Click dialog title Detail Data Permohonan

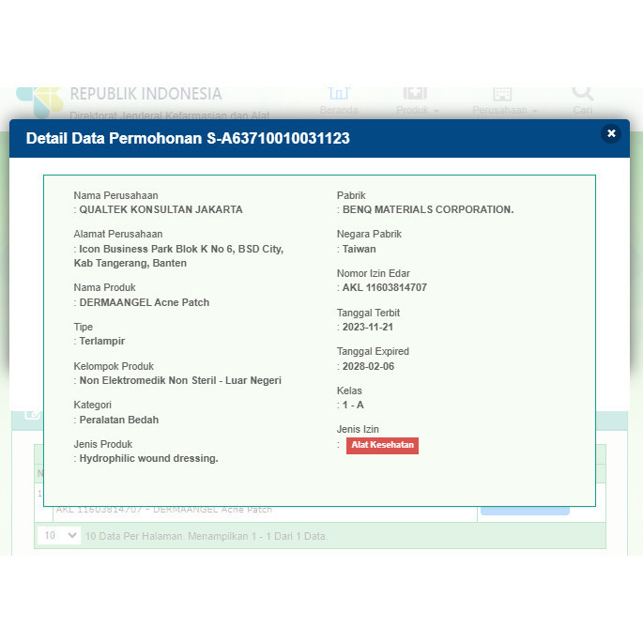pyautogui.click(x=188, y=138)
